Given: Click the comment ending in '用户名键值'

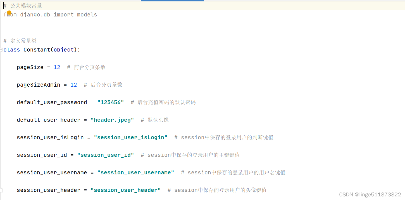Looking at the screenshot, I should coord(233,173).
